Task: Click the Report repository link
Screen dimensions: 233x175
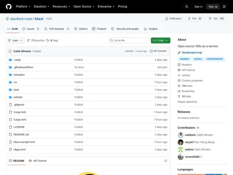Action: coord(187,102)
